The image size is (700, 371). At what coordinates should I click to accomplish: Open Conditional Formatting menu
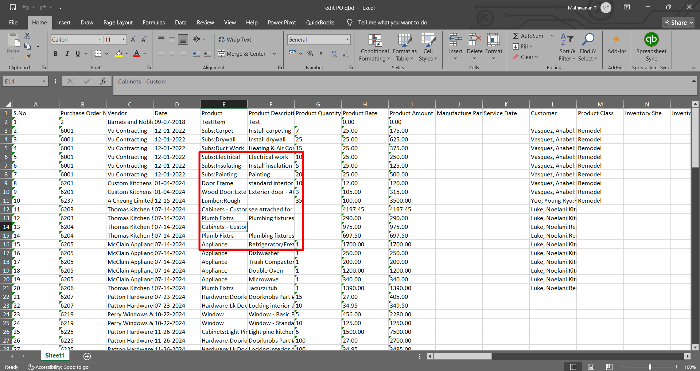[375, 48]
